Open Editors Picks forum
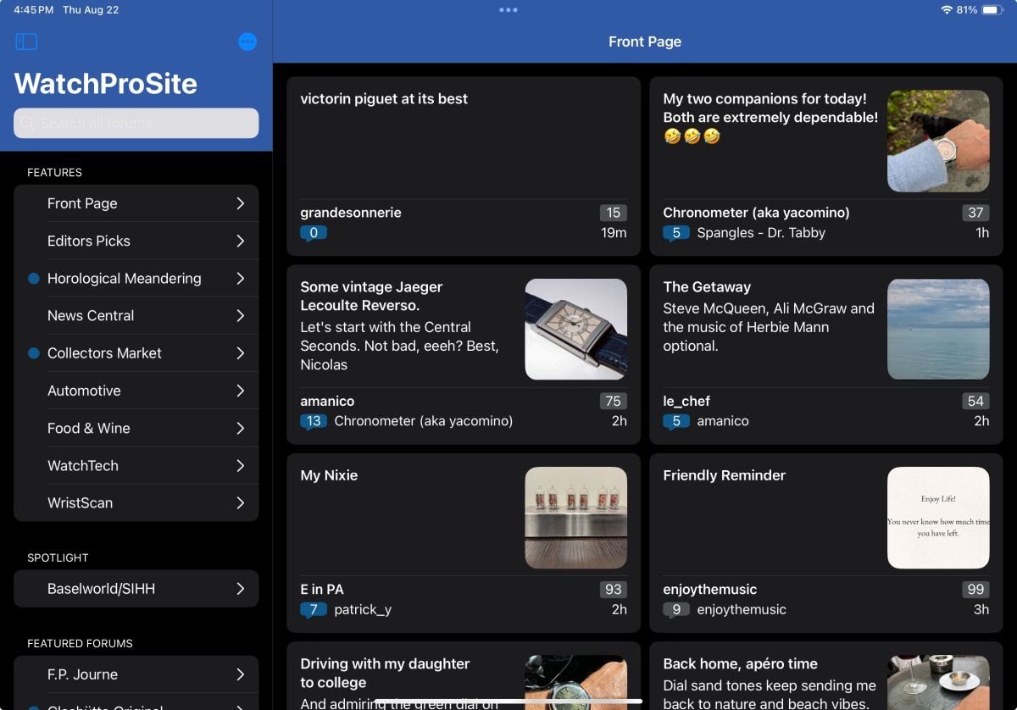 [136, 241]
